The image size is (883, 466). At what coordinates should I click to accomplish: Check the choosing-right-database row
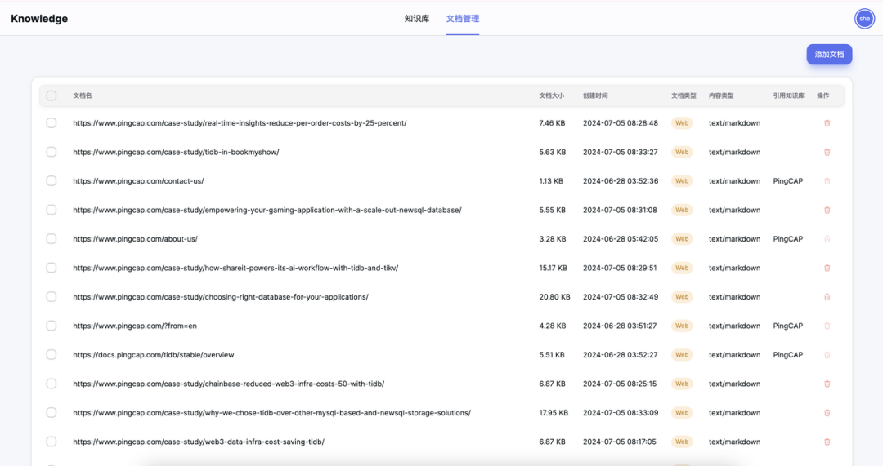[x=52, y=297]
